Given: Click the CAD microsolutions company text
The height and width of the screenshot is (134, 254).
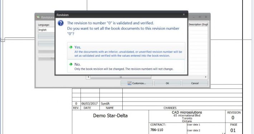Looking at the screenshot, I should tap(187, 112).
